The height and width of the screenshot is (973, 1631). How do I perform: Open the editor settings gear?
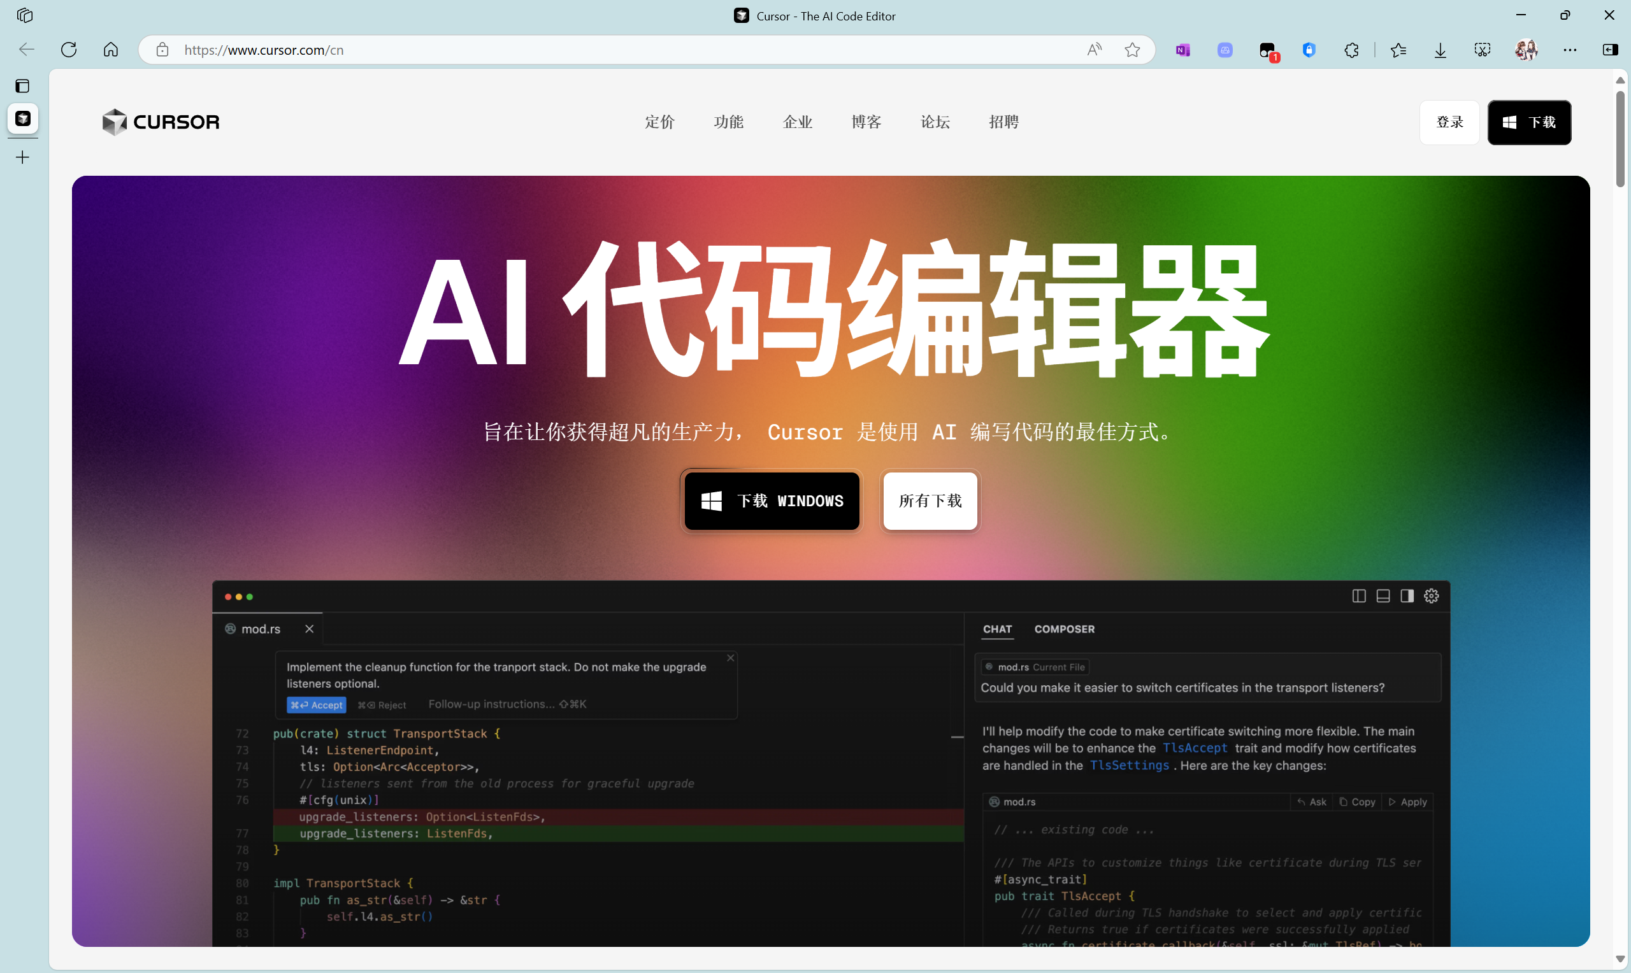pos(1431,596)
